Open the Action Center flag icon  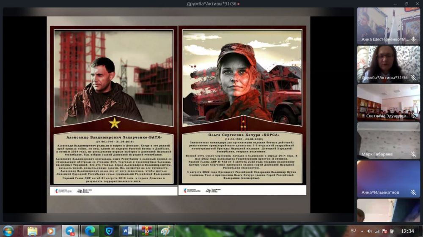coord(385,231)
